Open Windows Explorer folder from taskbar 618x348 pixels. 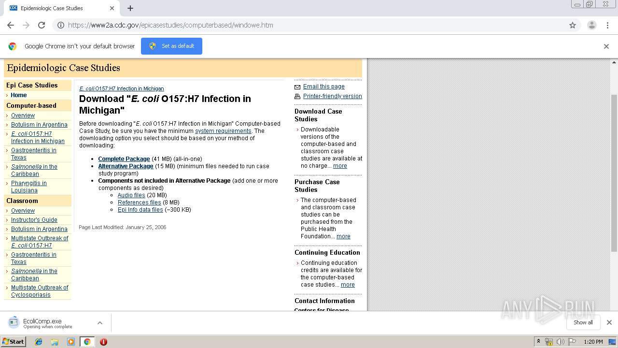tap(55, 342)
